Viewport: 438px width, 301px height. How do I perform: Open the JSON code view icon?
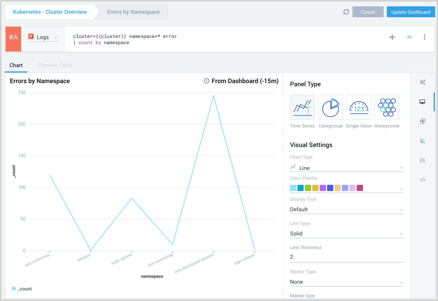(422, 180)
